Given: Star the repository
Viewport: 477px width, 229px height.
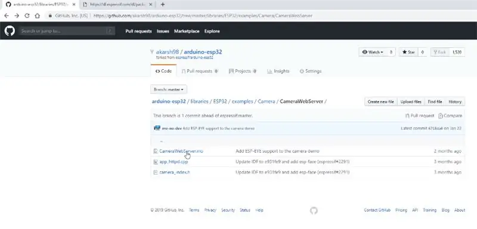Looking at the screenshot, I should click(408, 52).
